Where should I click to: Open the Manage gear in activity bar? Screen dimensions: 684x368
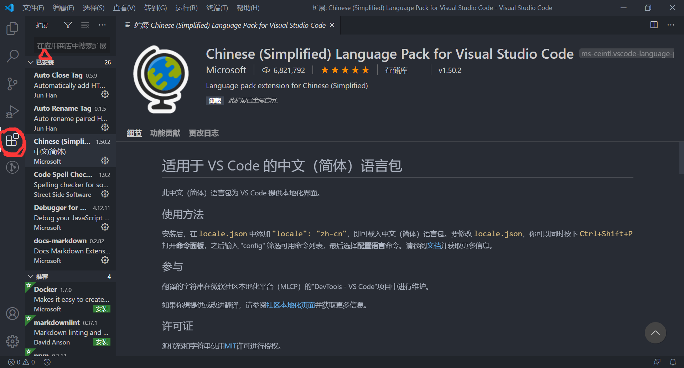tap(12, 341)
